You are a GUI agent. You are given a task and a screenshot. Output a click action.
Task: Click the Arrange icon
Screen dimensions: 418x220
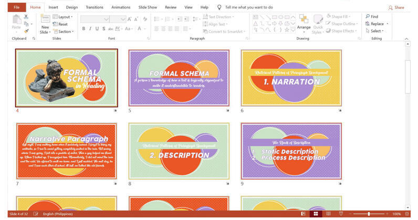coord(304,20)
